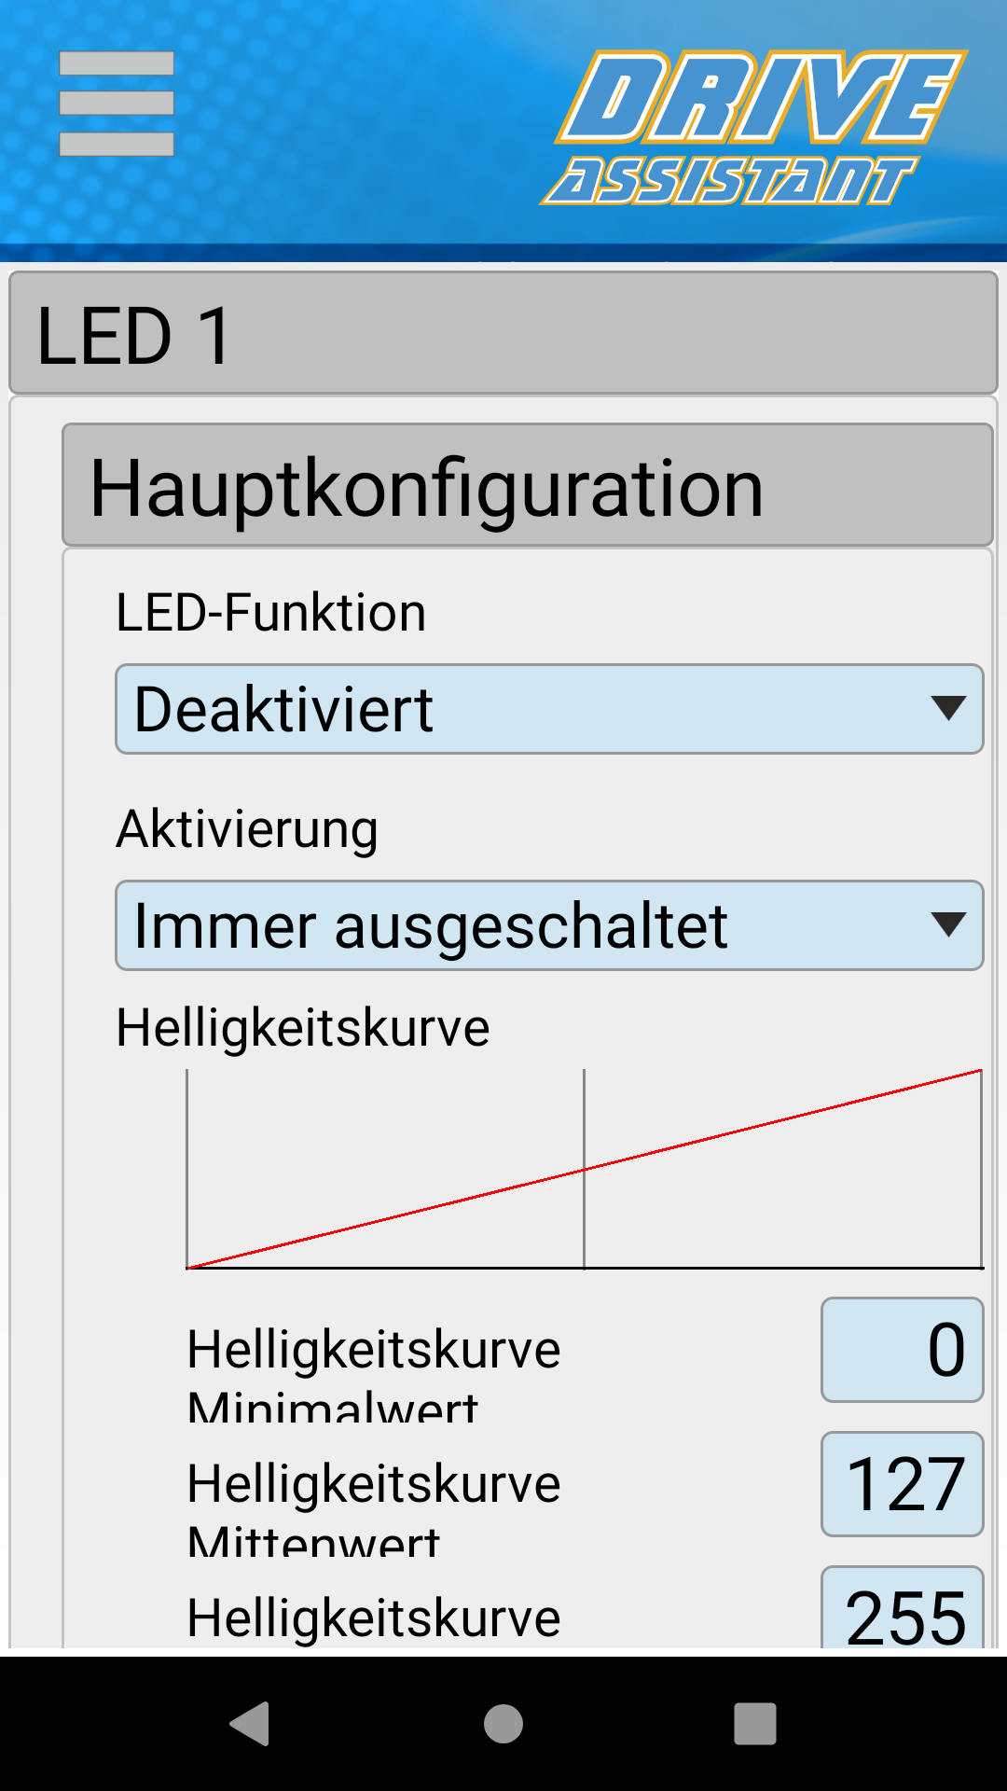
Task: Click the Helligkeitskurve label
Action: click(x=302, y=1028)
